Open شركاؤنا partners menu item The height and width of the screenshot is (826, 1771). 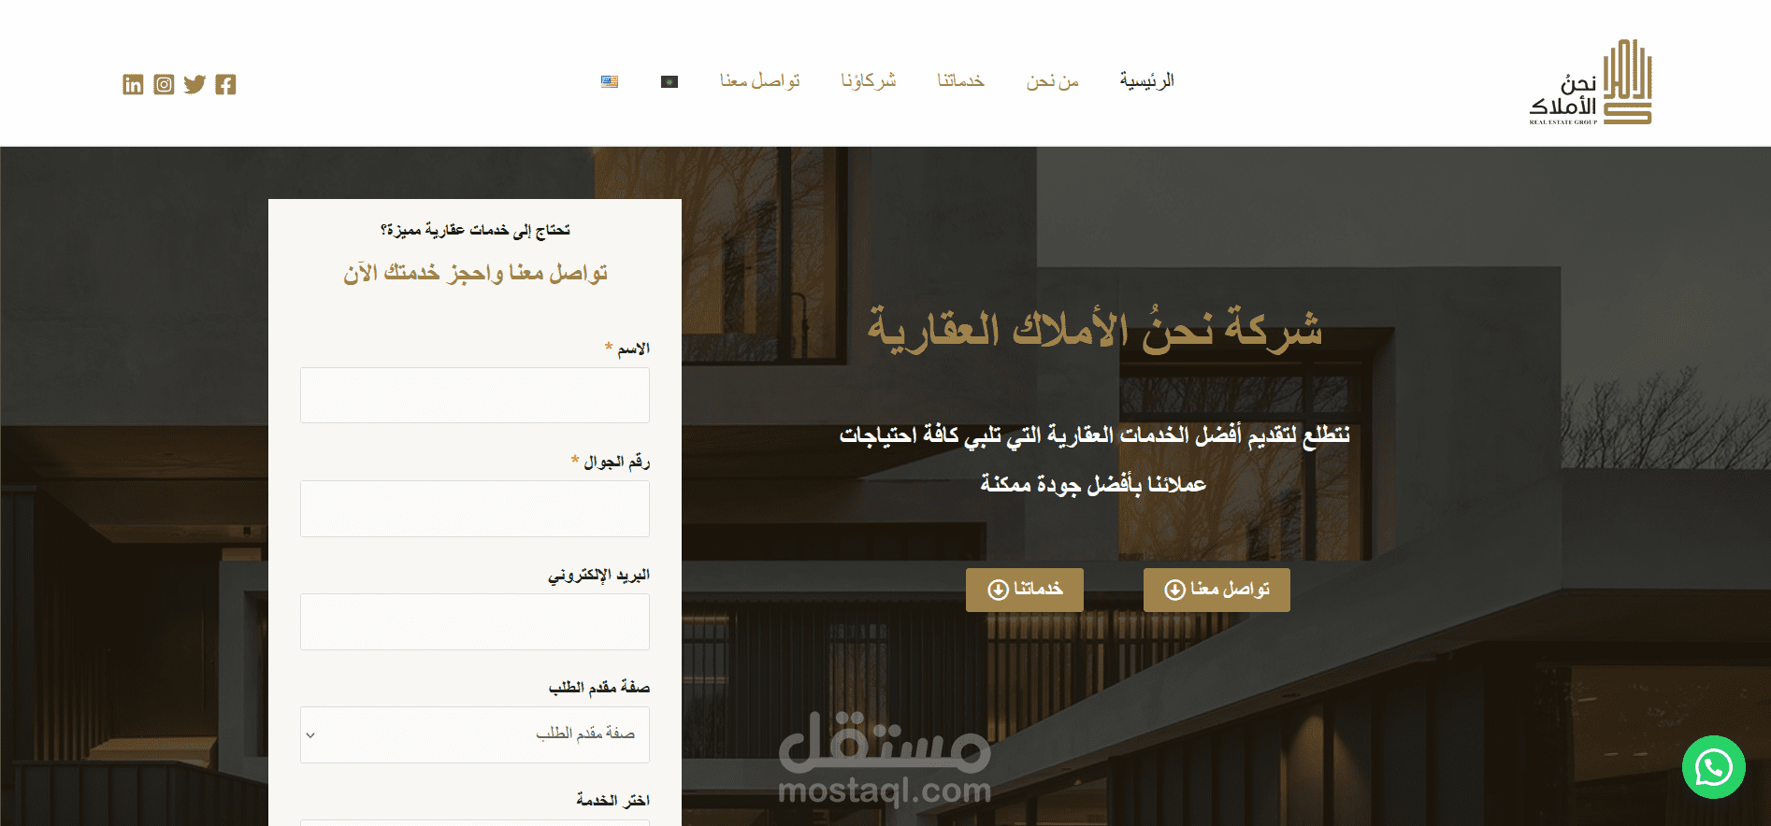(869, 81)
